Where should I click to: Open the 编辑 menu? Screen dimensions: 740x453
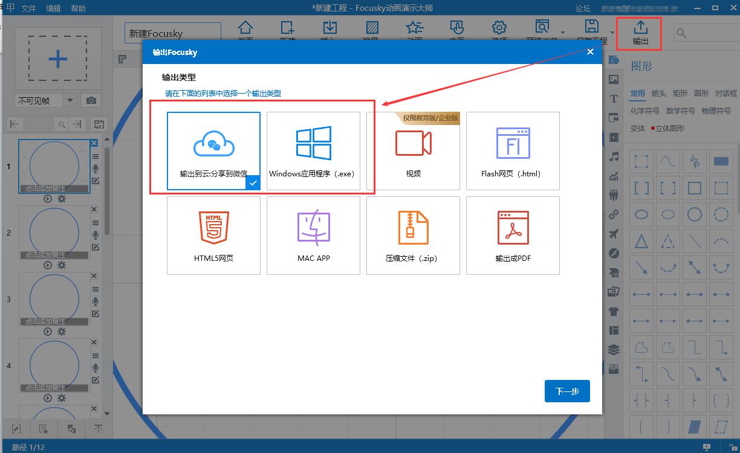coord(53,8)
